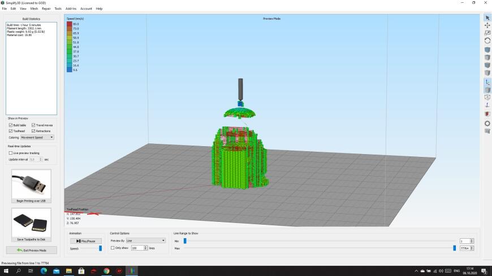Click the animation Speed slider handle
Image resolution: width=492 pixels, height=276 pixels.
101,248
